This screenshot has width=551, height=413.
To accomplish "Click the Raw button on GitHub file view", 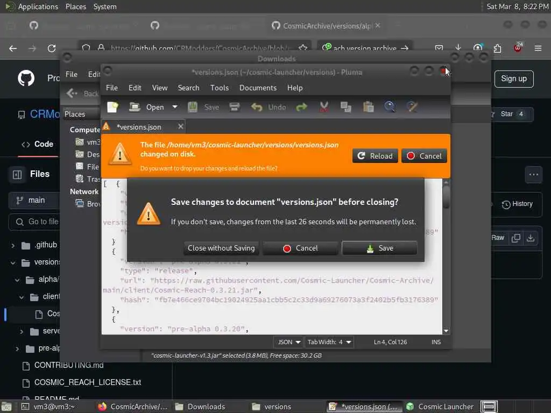I will (498, 238).
